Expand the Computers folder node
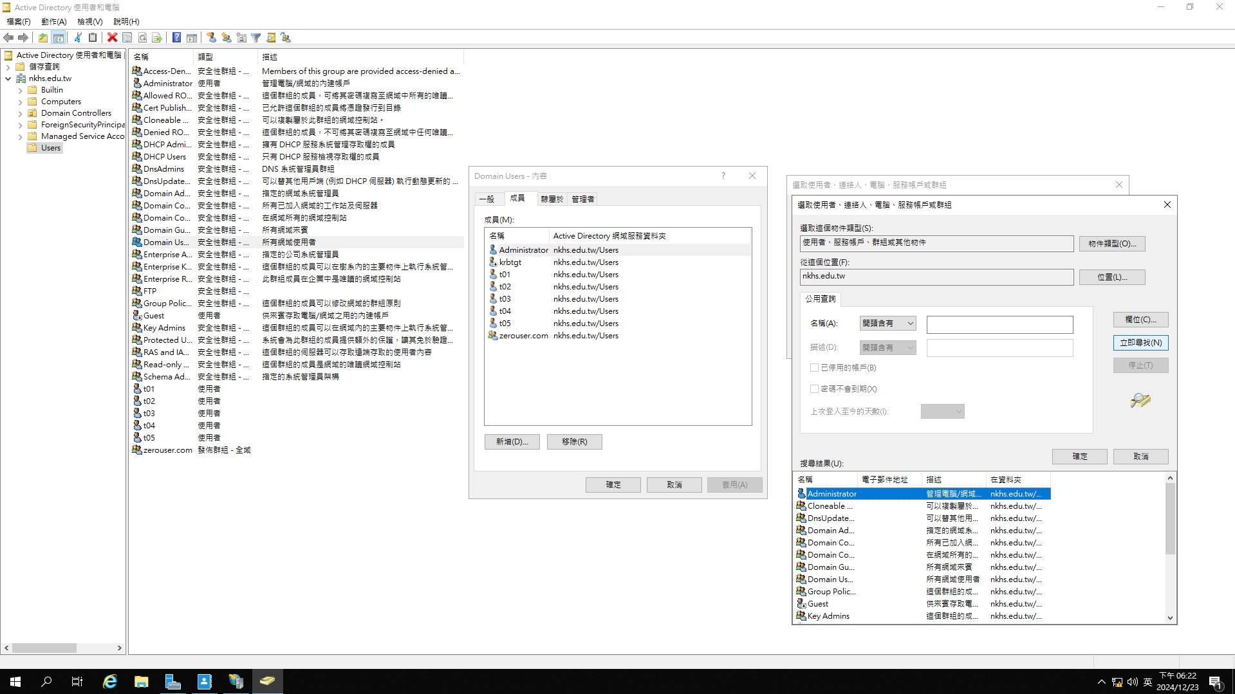This screenshot has width=1235, height=694. pos(21,102)
